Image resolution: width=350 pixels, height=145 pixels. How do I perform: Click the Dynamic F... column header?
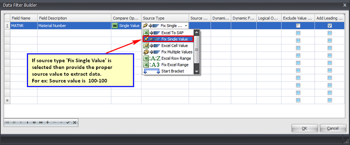[x=244, y=18]
